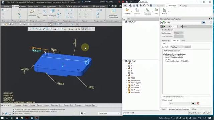The width and height of the screenshot is (214, 120).
Task: Open the tolerance value 0,2 dropdown arrow
Action: pyautogui.click(x=181, y=27)
